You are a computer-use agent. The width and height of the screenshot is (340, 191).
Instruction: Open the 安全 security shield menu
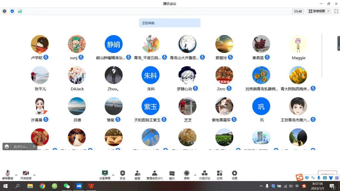(123, 174)
